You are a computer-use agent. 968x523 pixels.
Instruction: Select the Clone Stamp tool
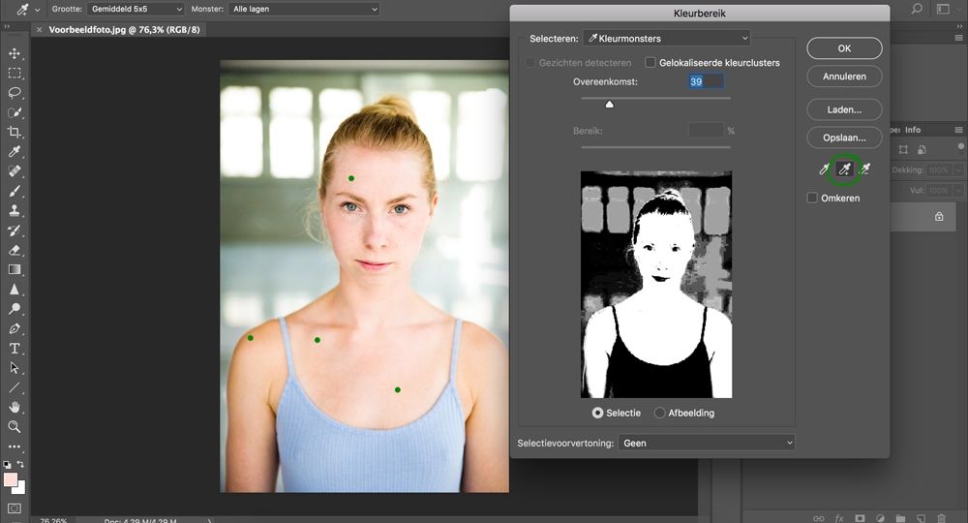(x=15, y=210)
